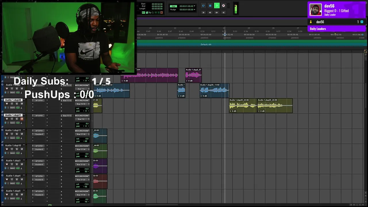Mute the Audio 1.dup20 track
The image size is (368, 207).
[22, 104]
